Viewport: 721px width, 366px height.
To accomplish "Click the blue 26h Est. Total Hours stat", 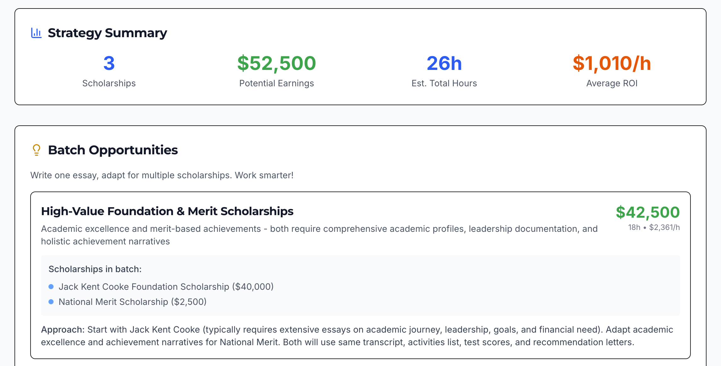I will 444,63.
